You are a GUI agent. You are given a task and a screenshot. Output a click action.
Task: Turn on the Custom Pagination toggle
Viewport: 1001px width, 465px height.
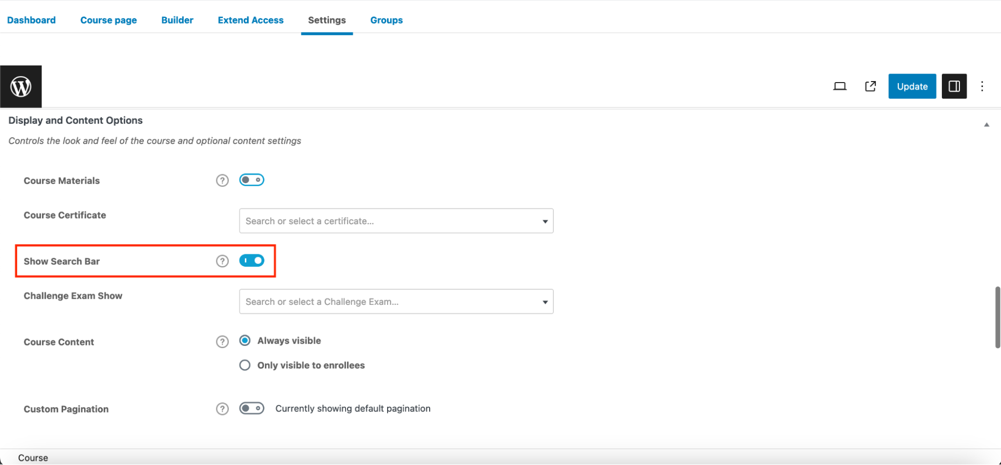[251, 408]
